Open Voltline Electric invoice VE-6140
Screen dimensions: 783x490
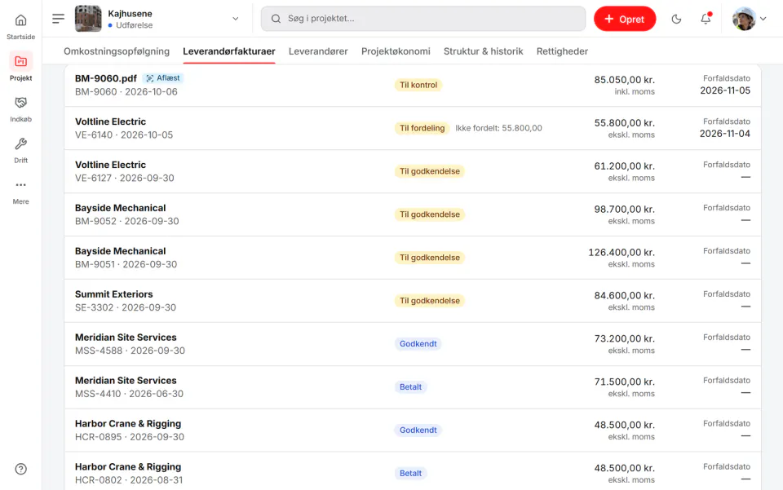point(413,128)
